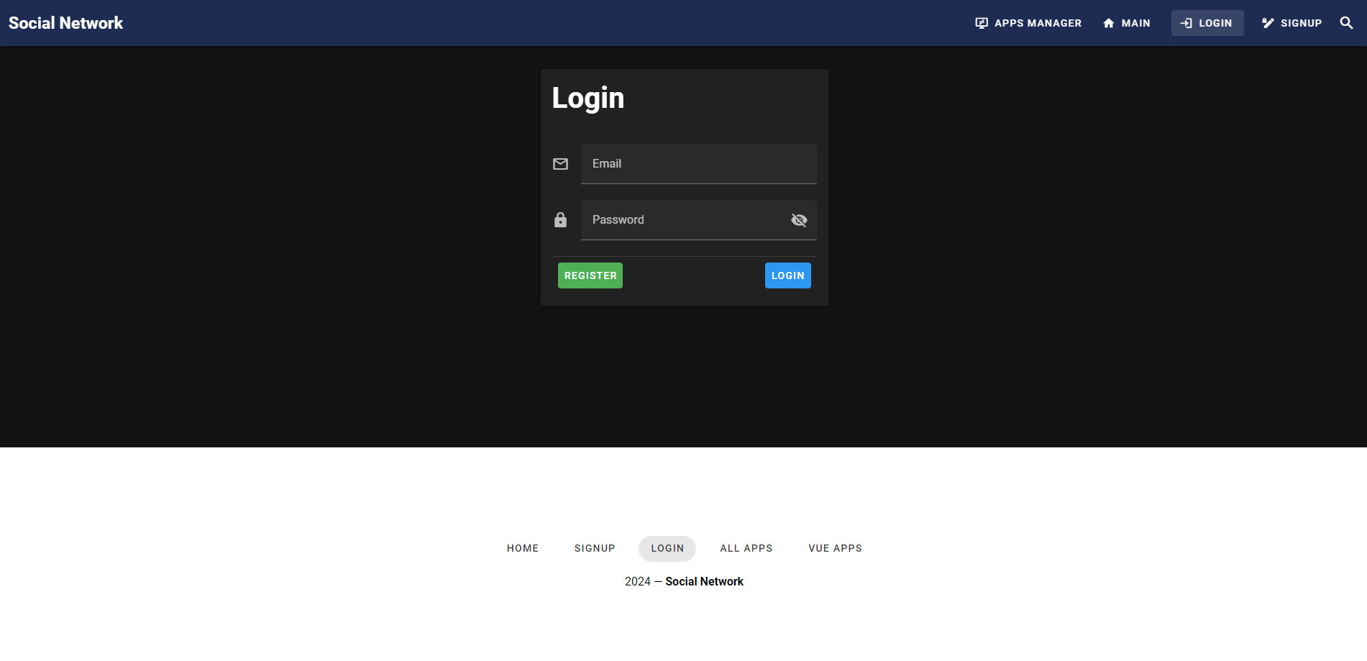Click the padlock icon beside Password
This screenshot has height=661, width=1367.
[560, 219]
